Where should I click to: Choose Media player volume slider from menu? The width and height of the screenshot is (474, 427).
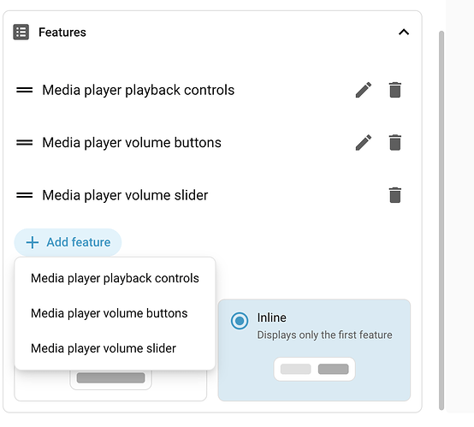115,348
